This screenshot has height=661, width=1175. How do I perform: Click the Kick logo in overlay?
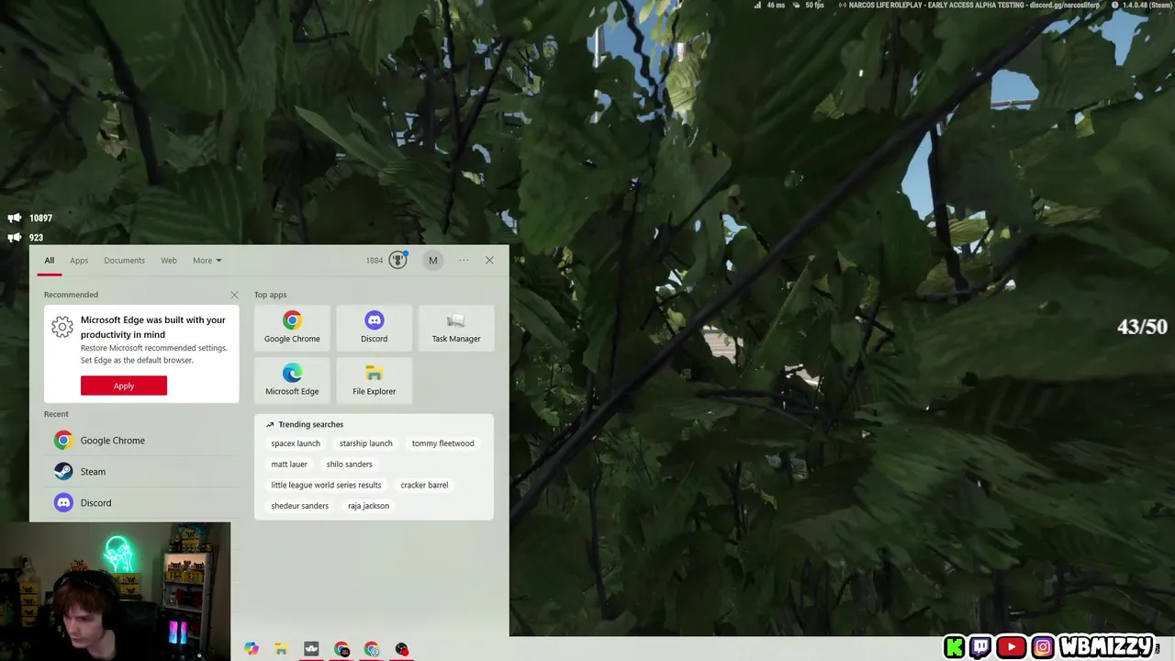coord(955,647)
